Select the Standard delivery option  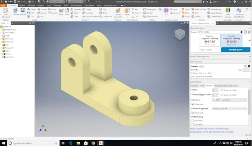pyautogui.click(x=231, y=40)
